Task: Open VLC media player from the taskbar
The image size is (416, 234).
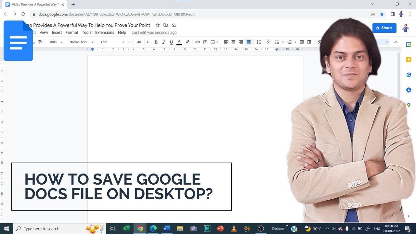Action: 234,228
